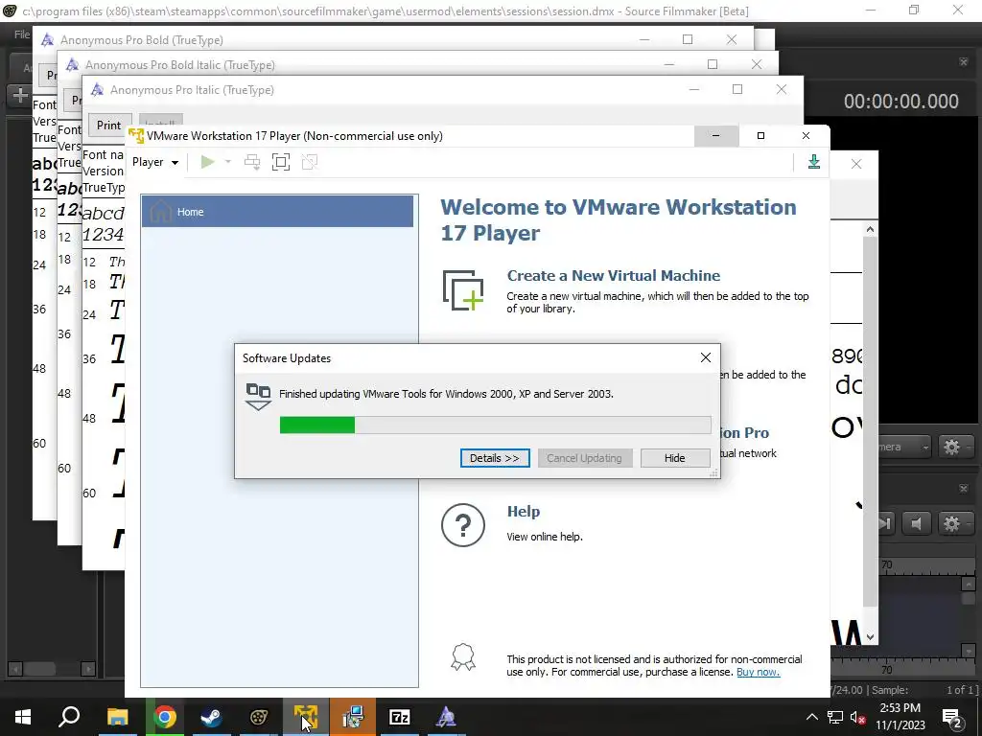Image resolution: width=982 pixels, height=736 pixels.
Task: Click the plus button in Source Filmmaker
Action: (20, 95)
